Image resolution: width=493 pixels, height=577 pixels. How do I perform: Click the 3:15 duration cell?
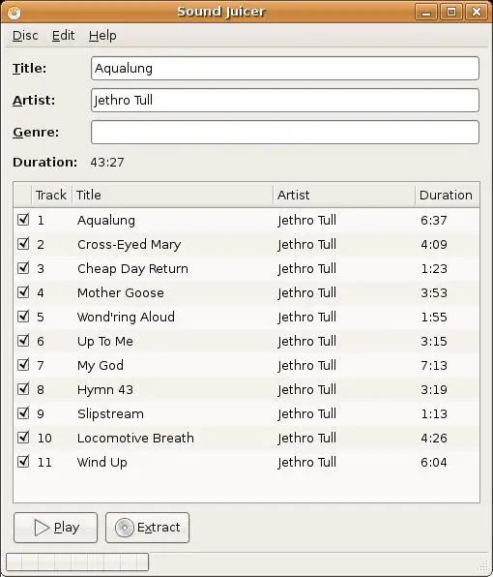click(434, 341)
